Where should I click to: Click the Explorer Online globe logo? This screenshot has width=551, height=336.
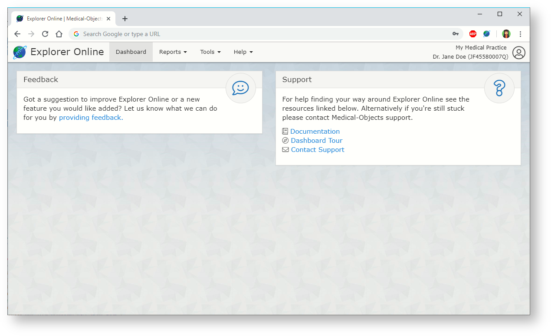click(x=20, y=52)
